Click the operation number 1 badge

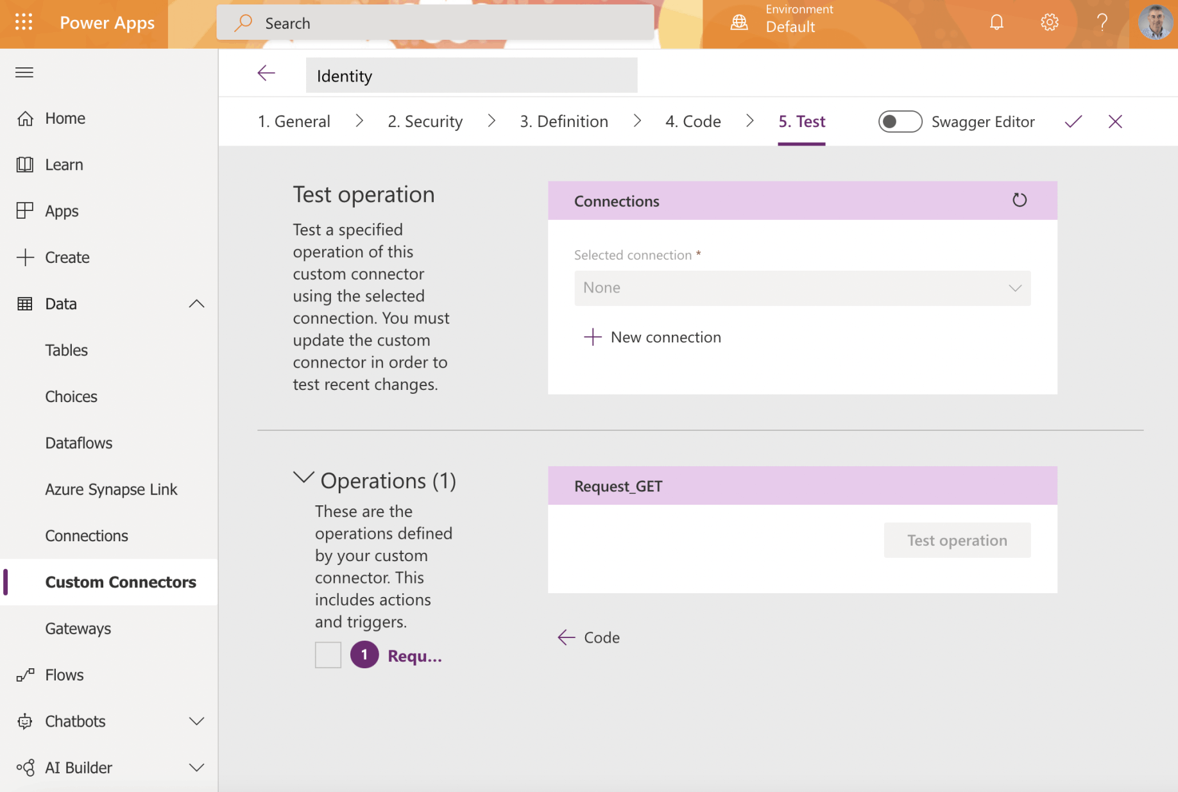364,655
